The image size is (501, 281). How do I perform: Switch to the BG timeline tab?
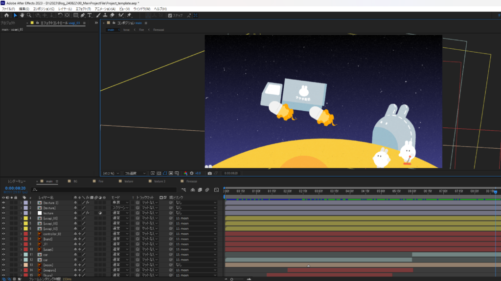(75, 181)
